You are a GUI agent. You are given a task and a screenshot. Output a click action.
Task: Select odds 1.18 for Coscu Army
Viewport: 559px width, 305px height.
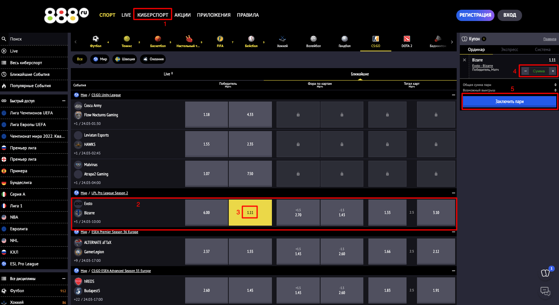point(206,115)
